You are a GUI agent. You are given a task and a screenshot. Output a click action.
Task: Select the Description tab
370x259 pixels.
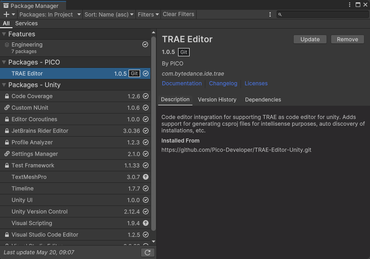pos(175,100)
